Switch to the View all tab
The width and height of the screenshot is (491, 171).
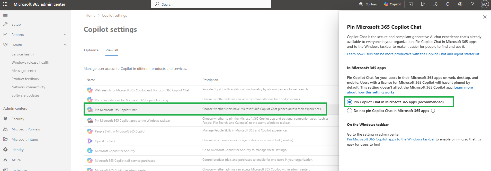(x=112, y=50)
